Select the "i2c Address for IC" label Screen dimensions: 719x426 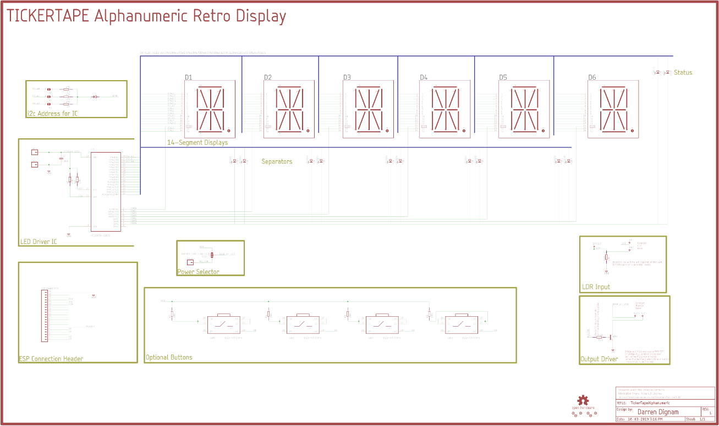pyautogui.click(x=52, y=114)
